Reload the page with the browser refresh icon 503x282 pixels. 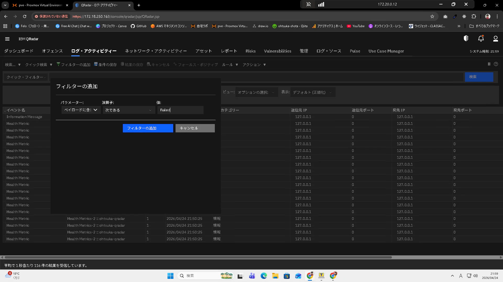click(25, 16)
